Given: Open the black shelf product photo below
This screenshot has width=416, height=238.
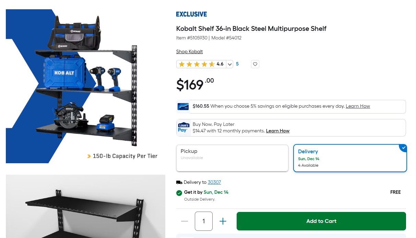Looking at the screenshot, I should tap(85, 206).
